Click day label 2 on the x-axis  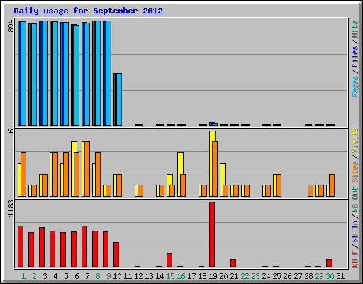(x=34, y=276)
